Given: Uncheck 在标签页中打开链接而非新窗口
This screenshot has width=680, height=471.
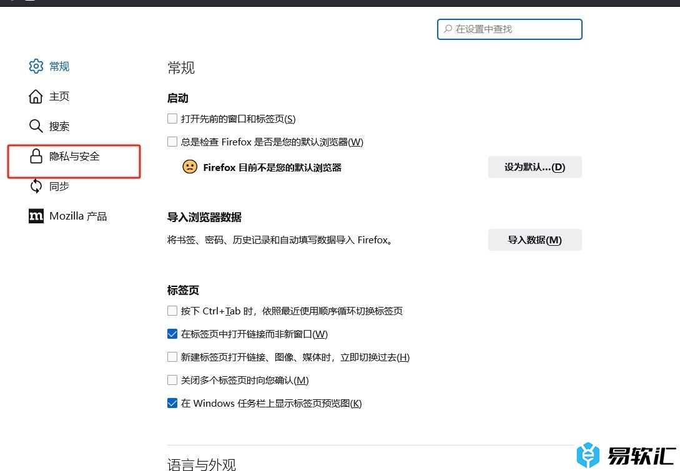Looking at the screenshot, I should pyautogui.click(x=172, y=334).
